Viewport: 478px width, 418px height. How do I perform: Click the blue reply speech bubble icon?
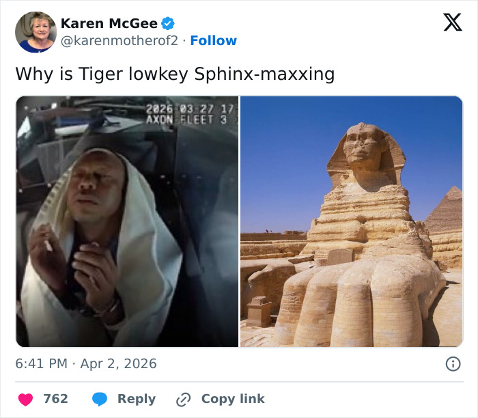coord(100,399)
